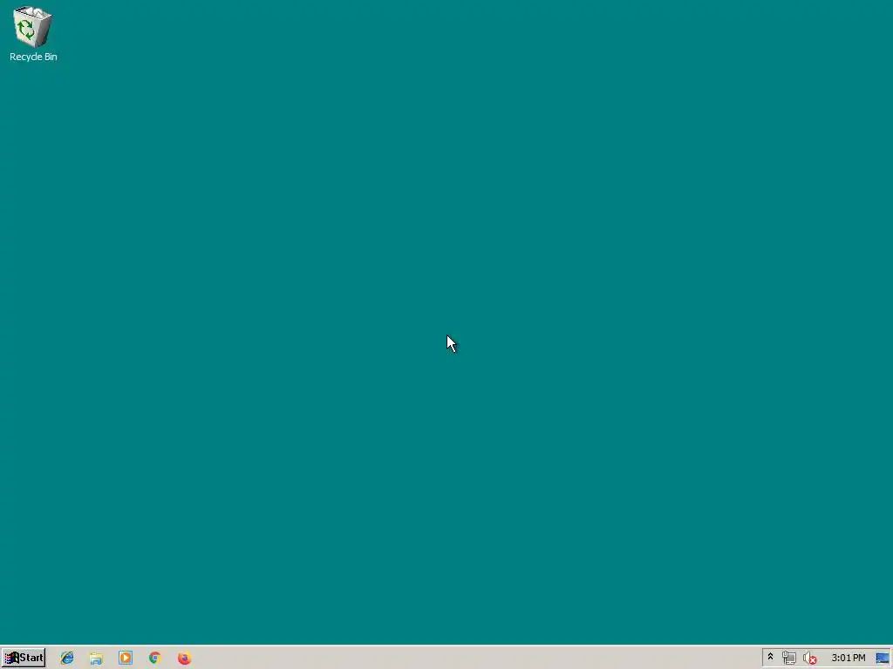Open Google Chrome from the taskbar
The image size is (893, 669).
(x=155, y=658)
